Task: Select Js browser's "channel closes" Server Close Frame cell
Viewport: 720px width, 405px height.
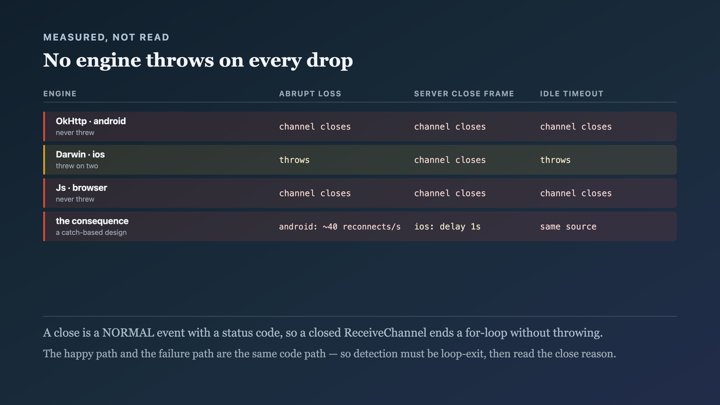Action: [450, 193]
